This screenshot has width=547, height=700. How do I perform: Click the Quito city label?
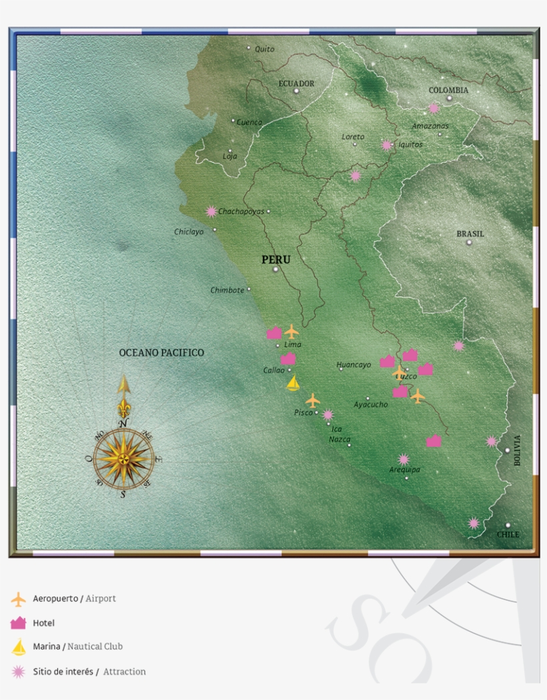[264, 49]
